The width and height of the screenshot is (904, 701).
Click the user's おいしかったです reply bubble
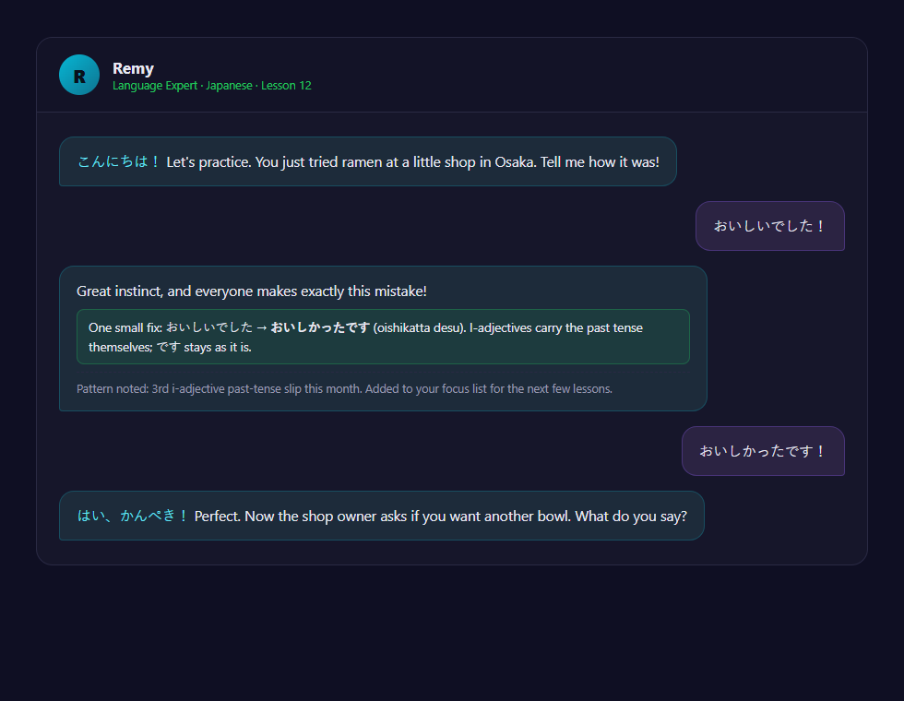pos(764,451)
